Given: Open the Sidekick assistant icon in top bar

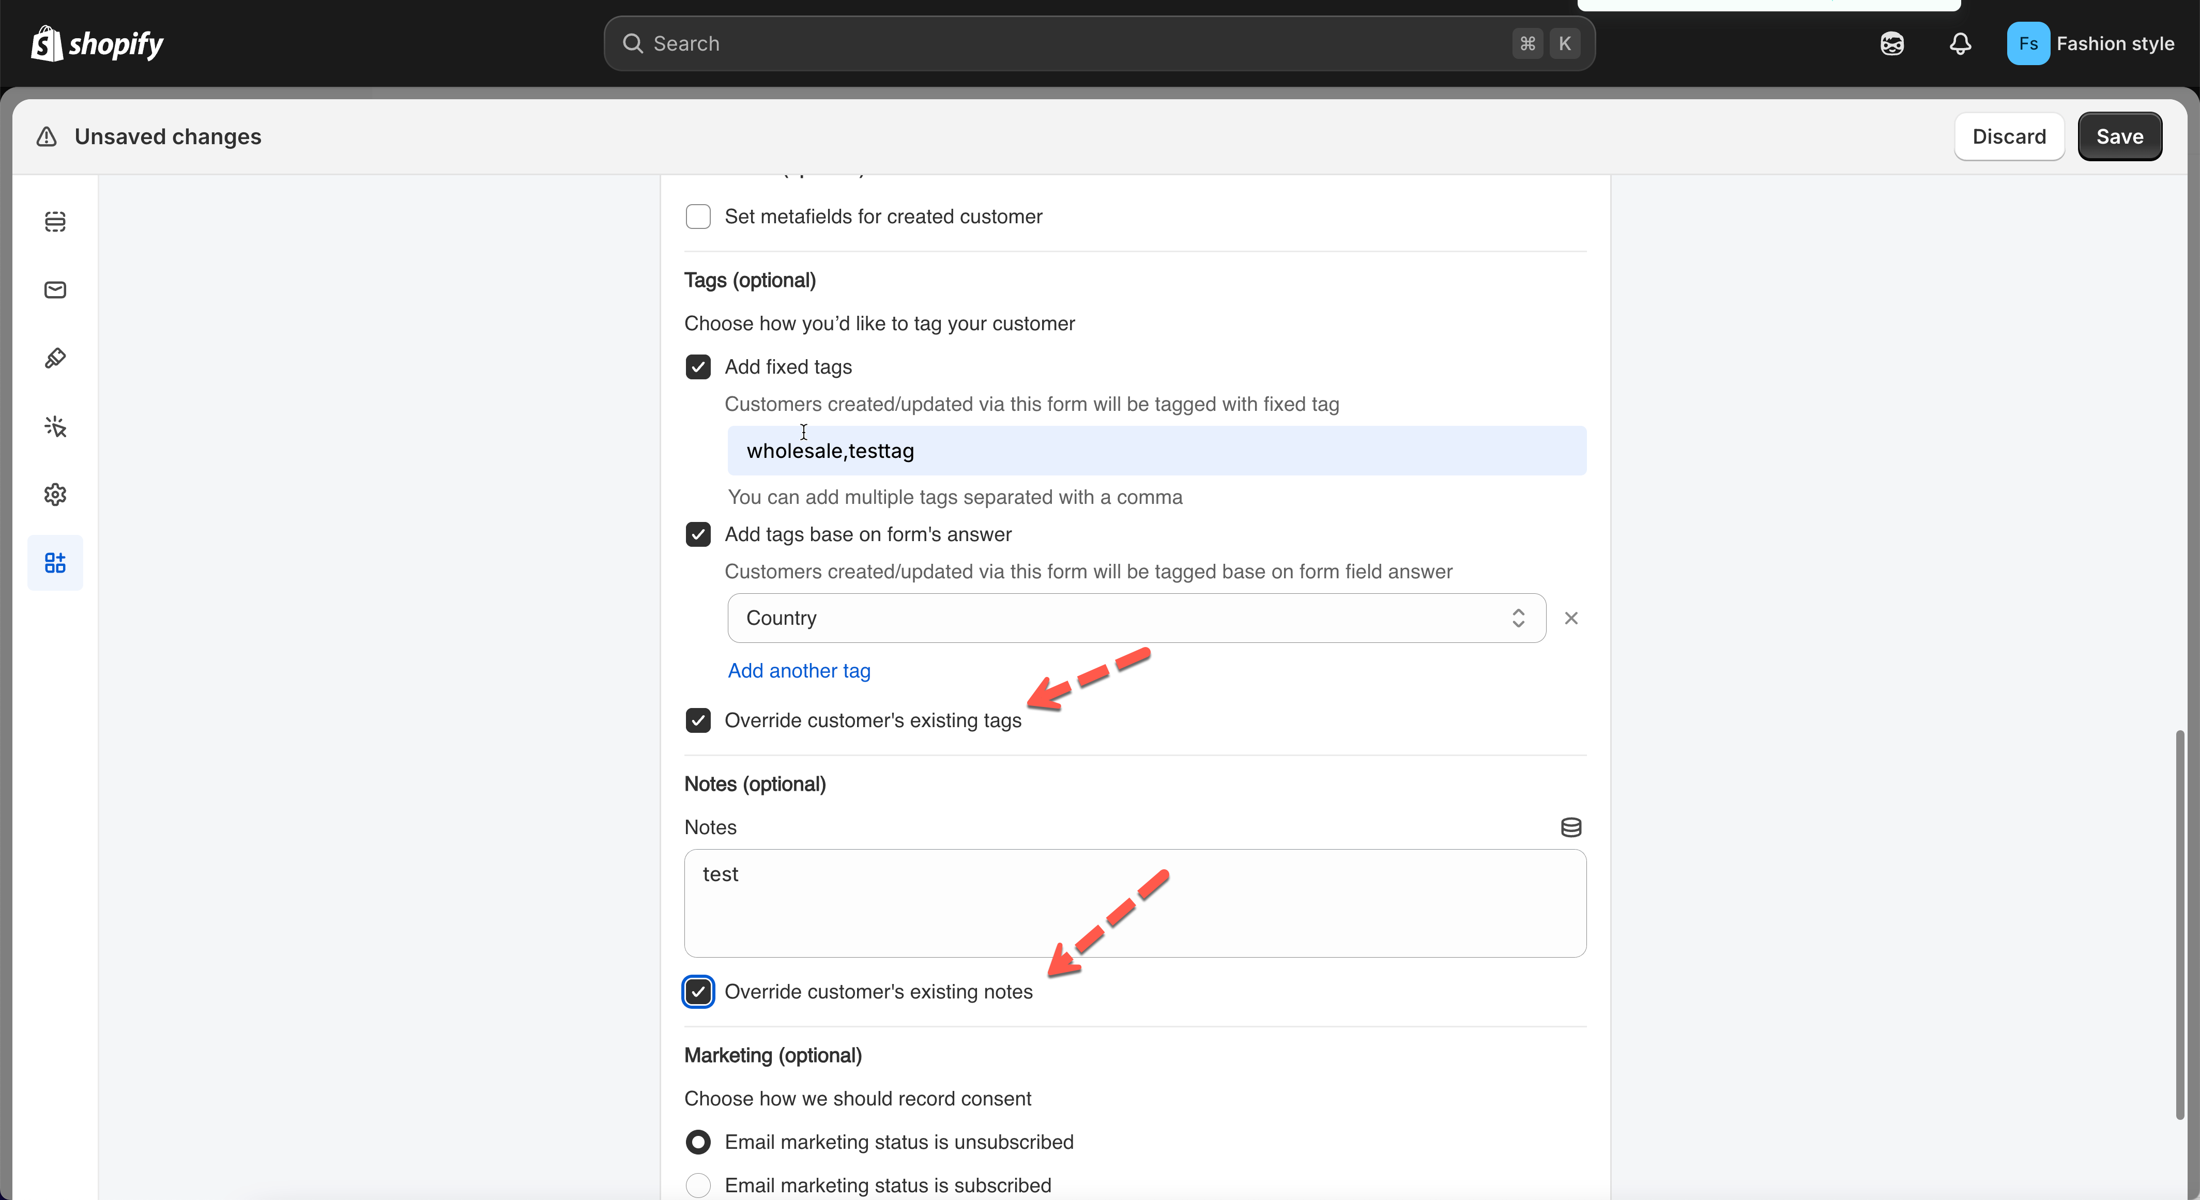Looking at the screenshot, I should click(1892, 43).
